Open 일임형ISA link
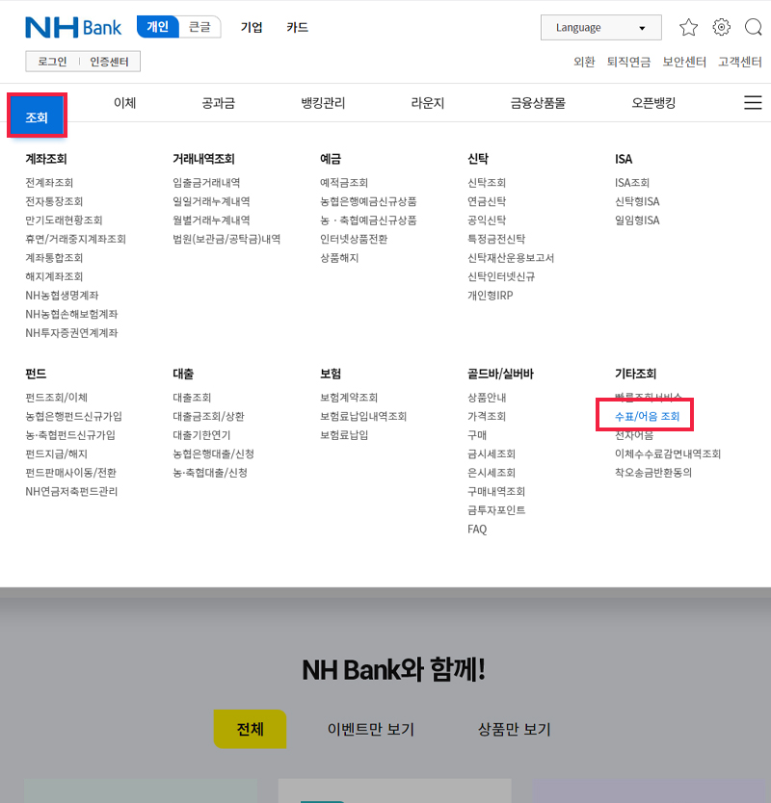Image resolution: width=771 pixels, height=803 pixels. click(x=637, y=220)
